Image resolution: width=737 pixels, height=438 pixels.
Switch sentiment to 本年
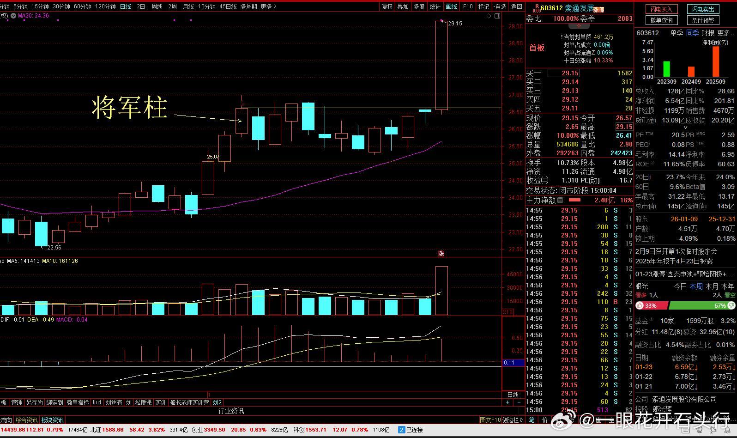click(x=727, y=286)
